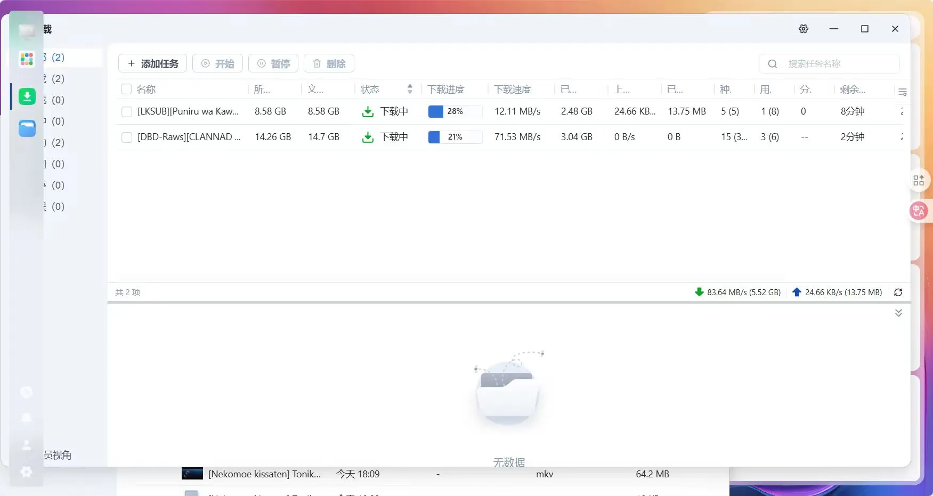Sort by 剩余 time column header
This screenshot has height=496, width=933.
pyautogui.click(x=853, y=89)
